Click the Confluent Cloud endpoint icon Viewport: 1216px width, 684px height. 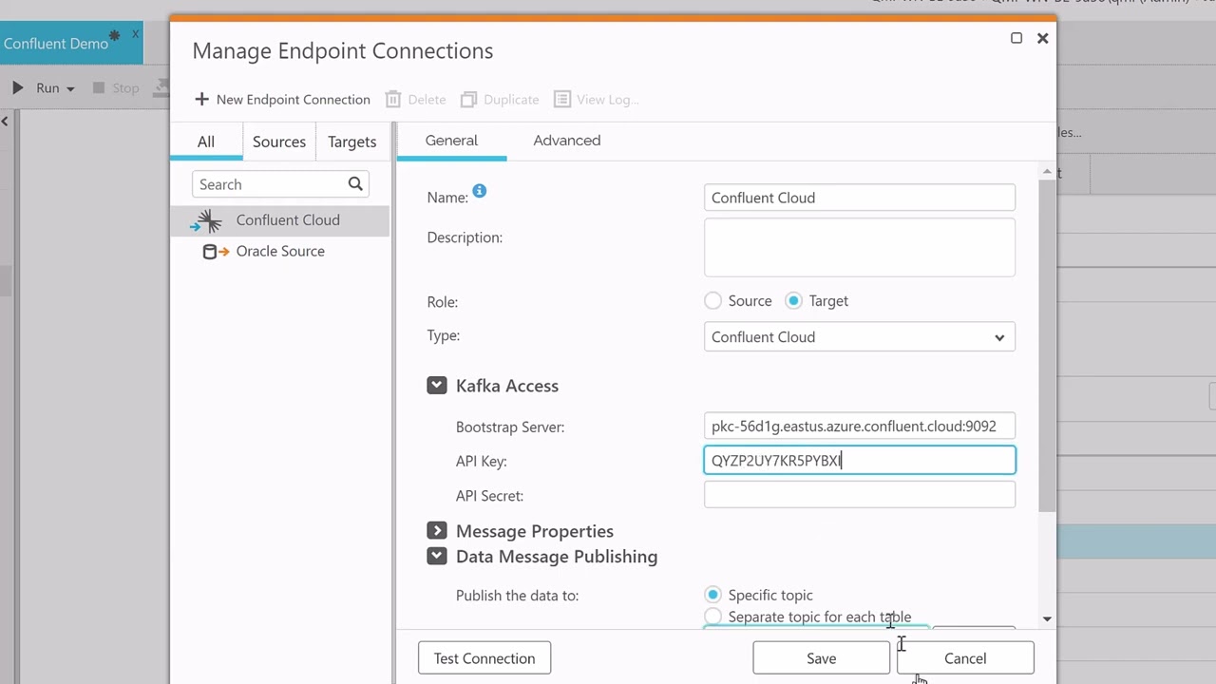pyautogui.click(x=206, y=220)
